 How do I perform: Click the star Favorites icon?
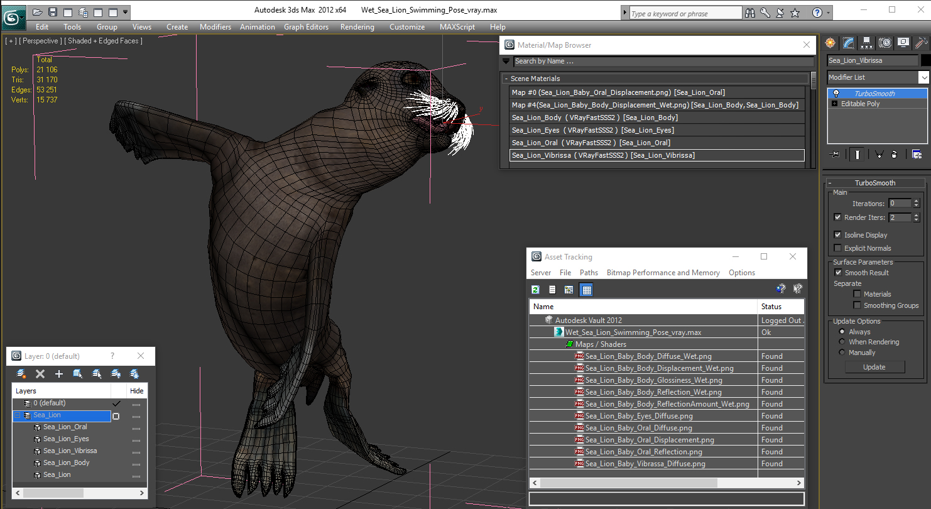pyautogui.click(x=795, y=13)
